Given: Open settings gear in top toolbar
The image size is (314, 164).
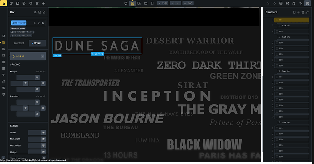Looking at the screenshot, I should coord(30,3).
